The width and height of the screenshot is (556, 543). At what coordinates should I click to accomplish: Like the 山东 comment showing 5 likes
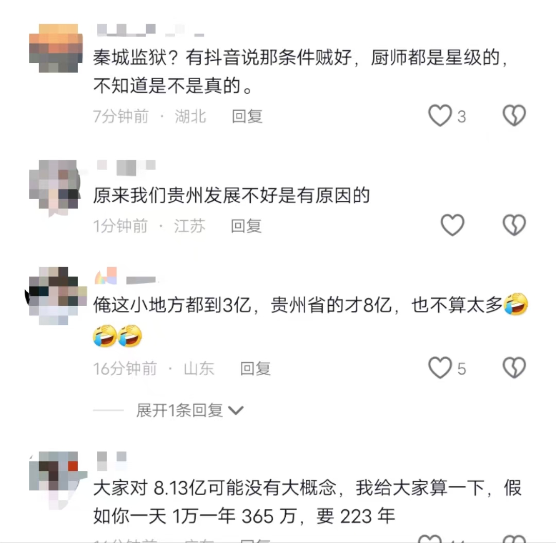click(440, 367)
